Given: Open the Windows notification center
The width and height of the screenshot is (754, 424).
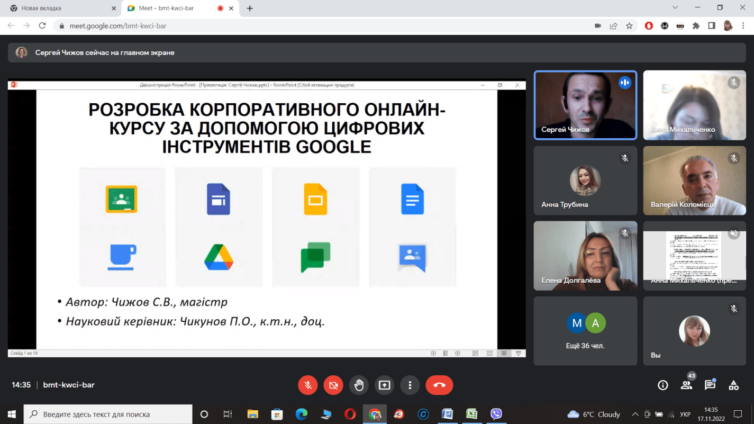Looking at the screenshot, I should tap(738, 414).
